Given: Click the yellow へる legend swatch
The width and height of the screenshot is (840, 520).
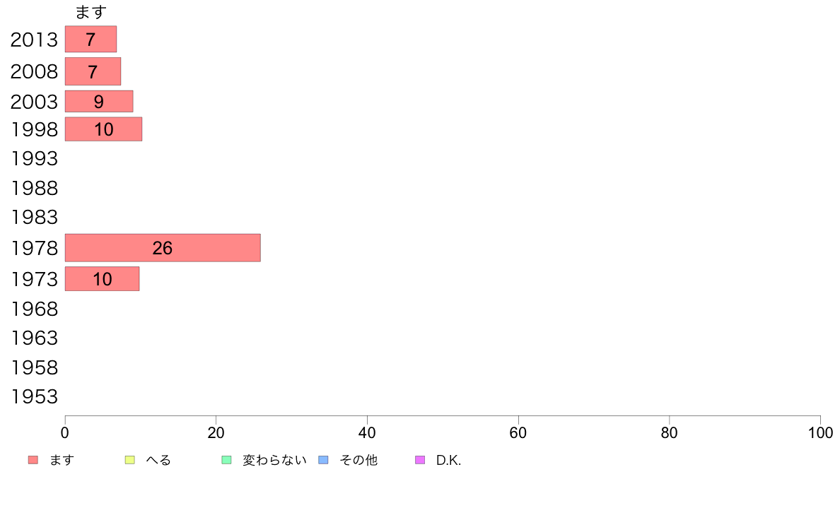Looking at the screenshot, I should (129, 460).
